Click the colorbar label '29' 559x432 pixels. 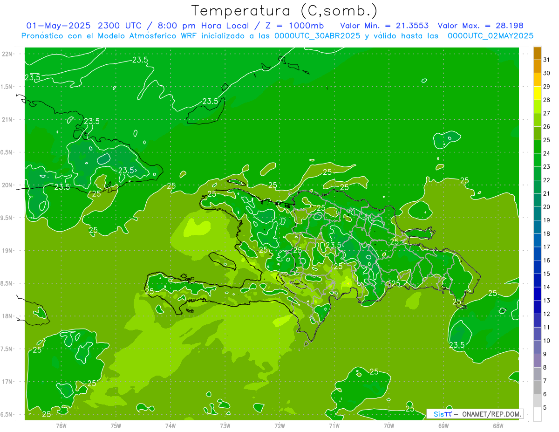[x=546, y=86]
